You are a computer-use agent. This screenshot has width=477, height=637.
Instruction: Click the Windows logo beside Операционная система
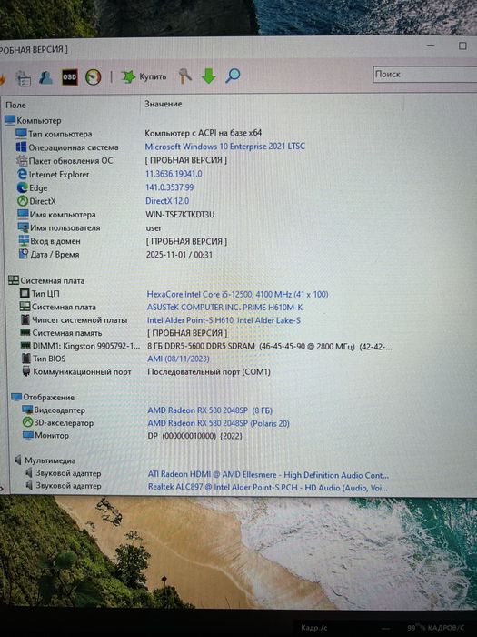21,147
